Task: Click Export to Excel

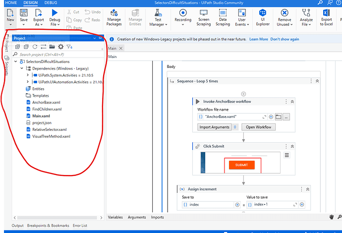Action: (326, 17)
